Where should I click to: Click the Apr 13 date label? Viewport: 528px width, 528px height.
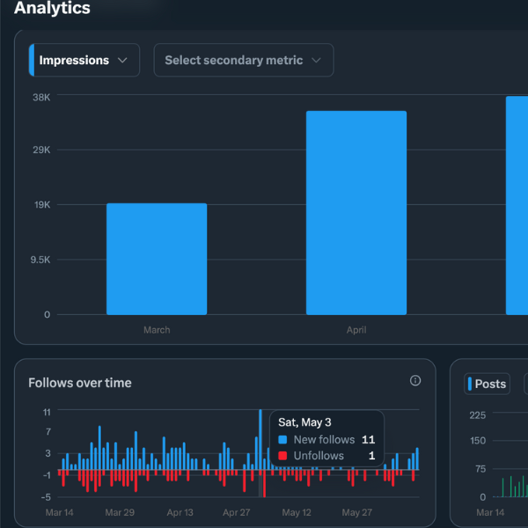pyautogui.click(x=180, y=512)
